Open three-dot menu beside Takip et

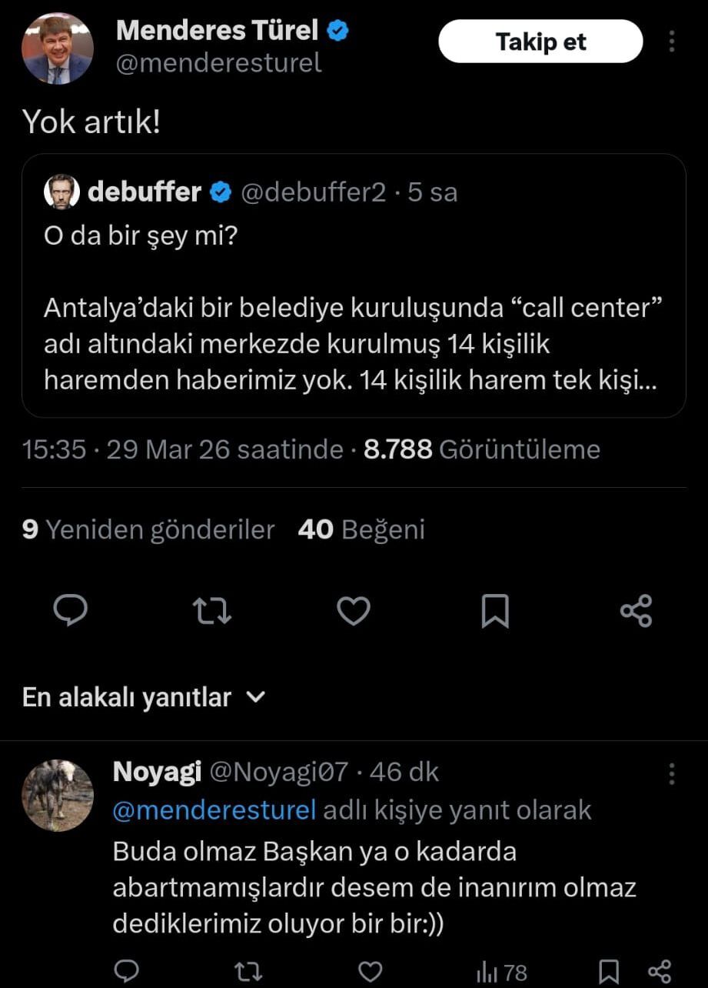(x=672, y=42)
